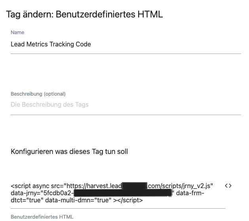This screenshot has width=249, height=221.
Task: Click into the Name field with Lead Metrics text
Action: (126, 44)
